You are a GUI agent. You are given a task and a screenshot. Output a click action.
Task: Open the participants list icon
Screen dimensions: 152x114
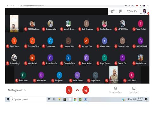112,11
